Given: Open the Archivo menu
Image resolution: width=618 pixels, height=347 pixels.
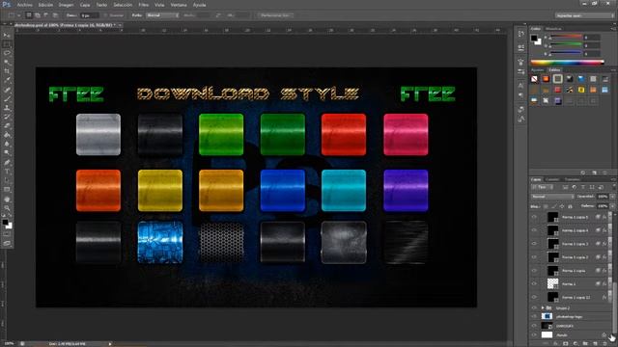Looking at the screenshot, I should pos(24,5).
